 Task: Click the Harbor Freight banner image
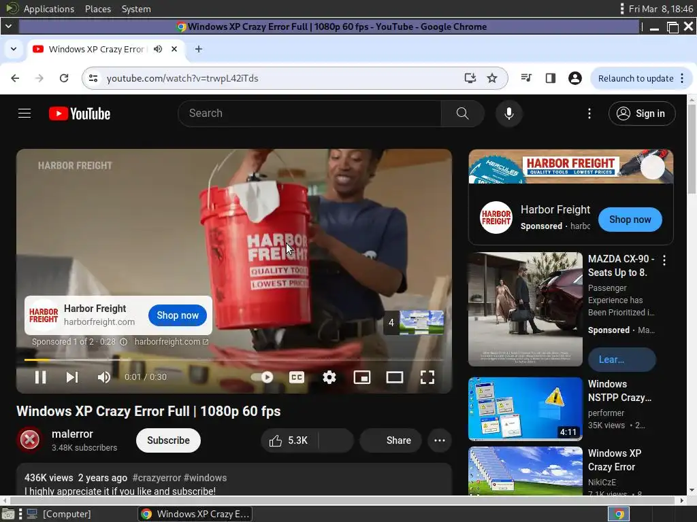coord(571,167)
